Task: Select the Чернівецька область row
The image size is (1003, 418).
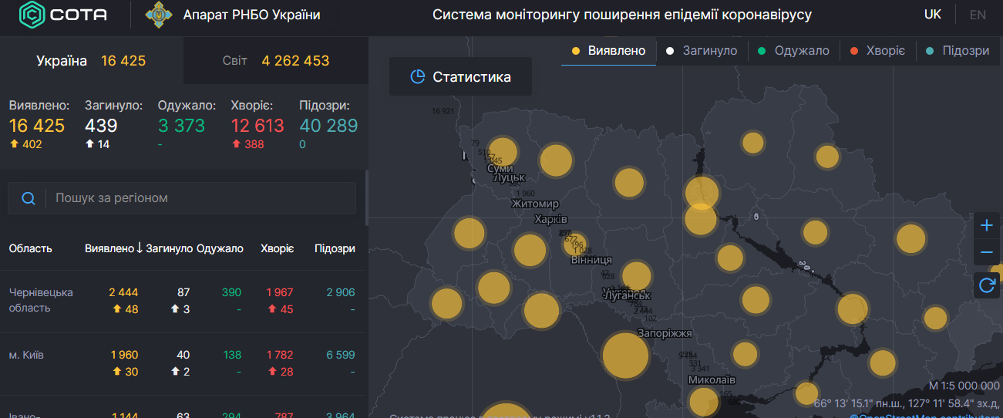Action: pos(182,301)
